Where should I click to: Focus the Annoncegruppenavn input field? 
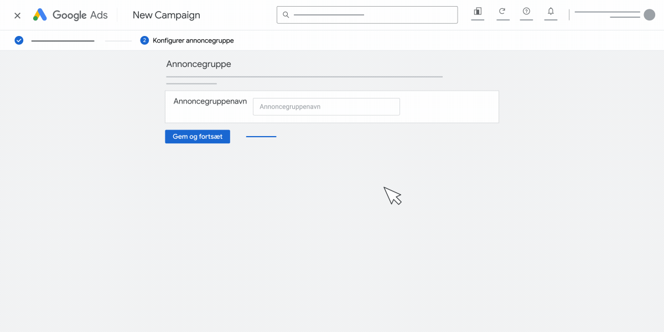[x=326, y=107]
